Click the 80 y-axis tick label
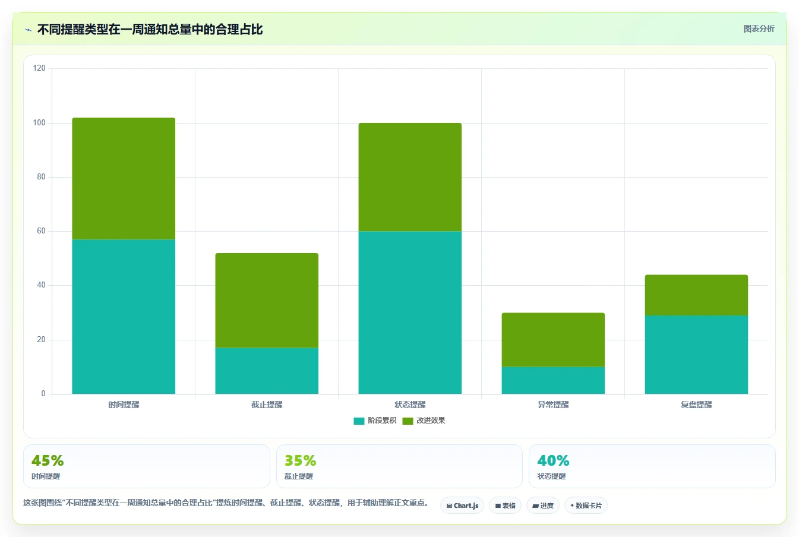799x537 pixels. [x=41, y=177]
